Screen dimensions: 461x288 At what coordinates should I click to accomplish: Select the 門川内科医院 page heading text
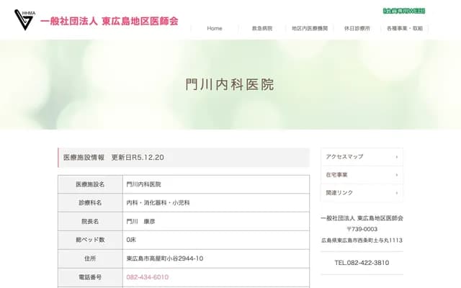click(x=230, y=85)
